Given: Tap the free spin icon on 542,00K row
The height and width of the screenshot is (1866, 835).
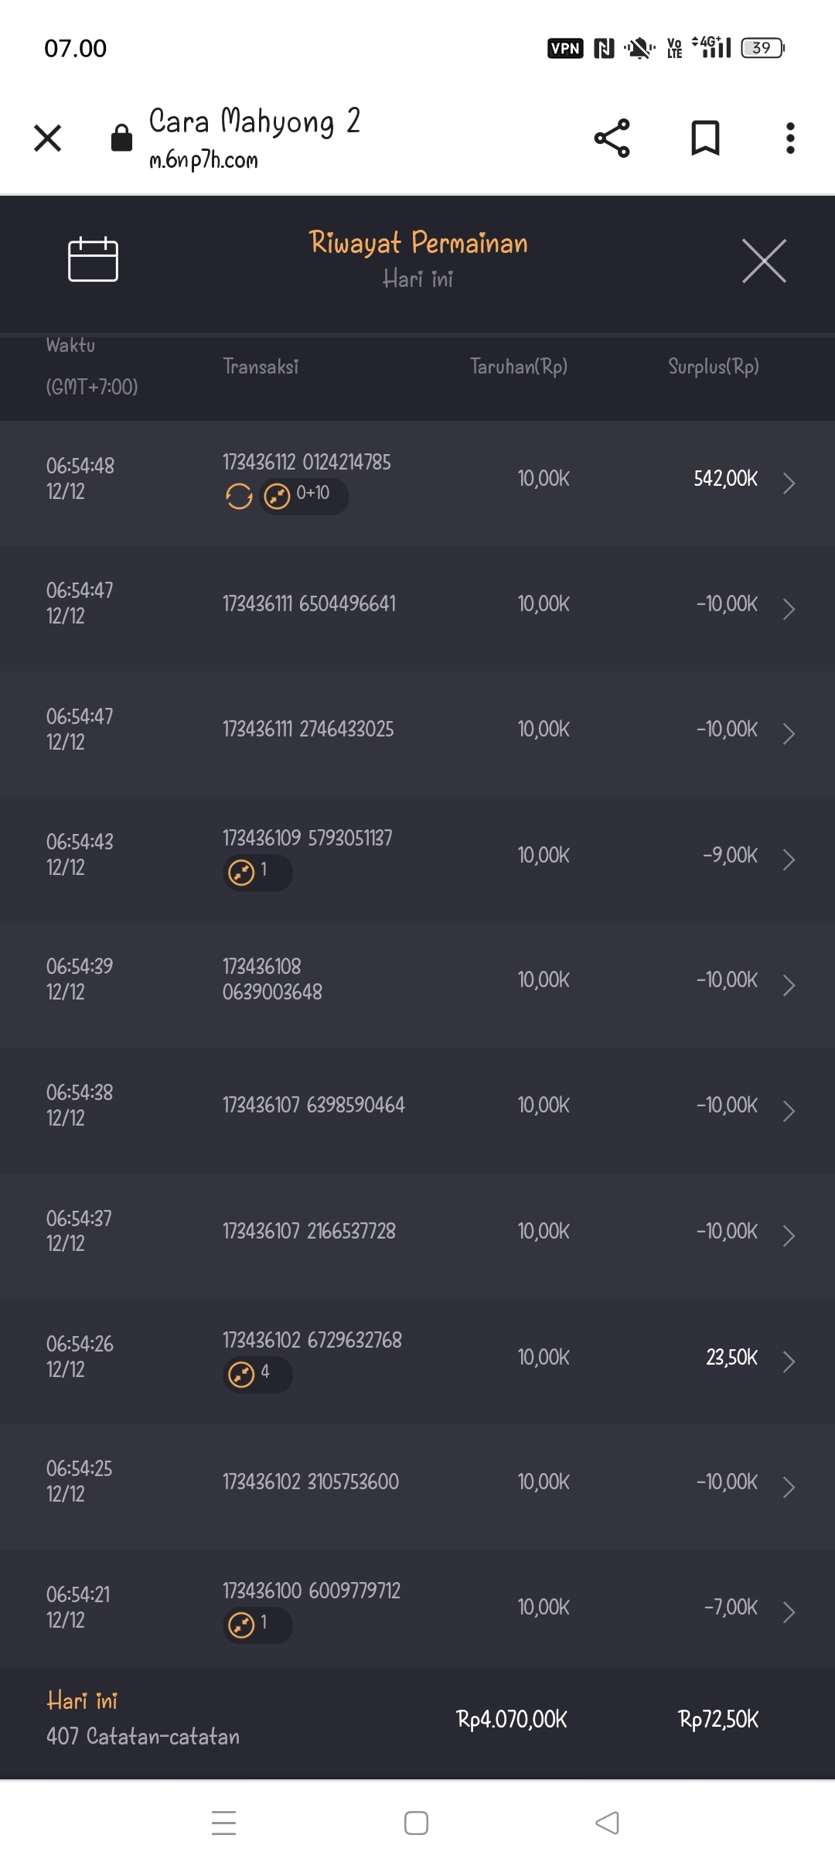Looking at the screenshot, I should [x=239, y=496].
